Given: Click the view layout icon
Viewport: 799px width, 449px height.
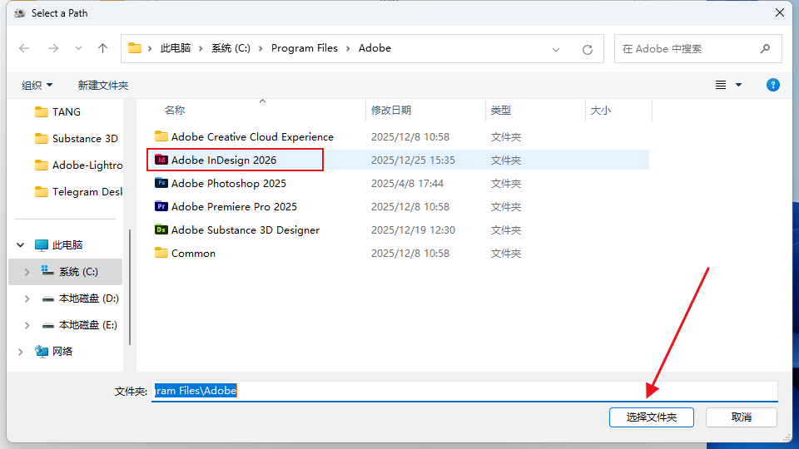Looking at the screenshot, I should pos(721,85).
